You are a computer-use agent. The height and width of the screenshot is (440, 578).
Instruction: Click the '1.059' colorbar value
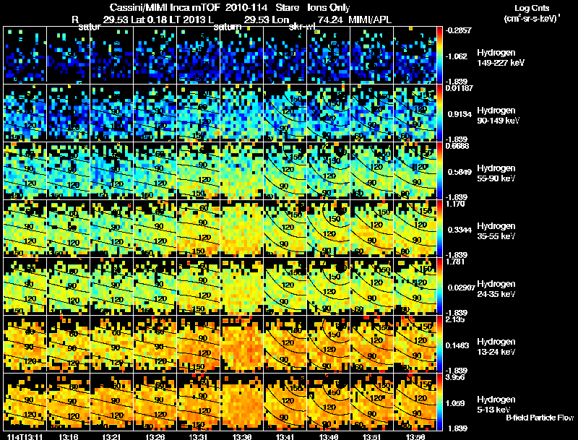455,404
